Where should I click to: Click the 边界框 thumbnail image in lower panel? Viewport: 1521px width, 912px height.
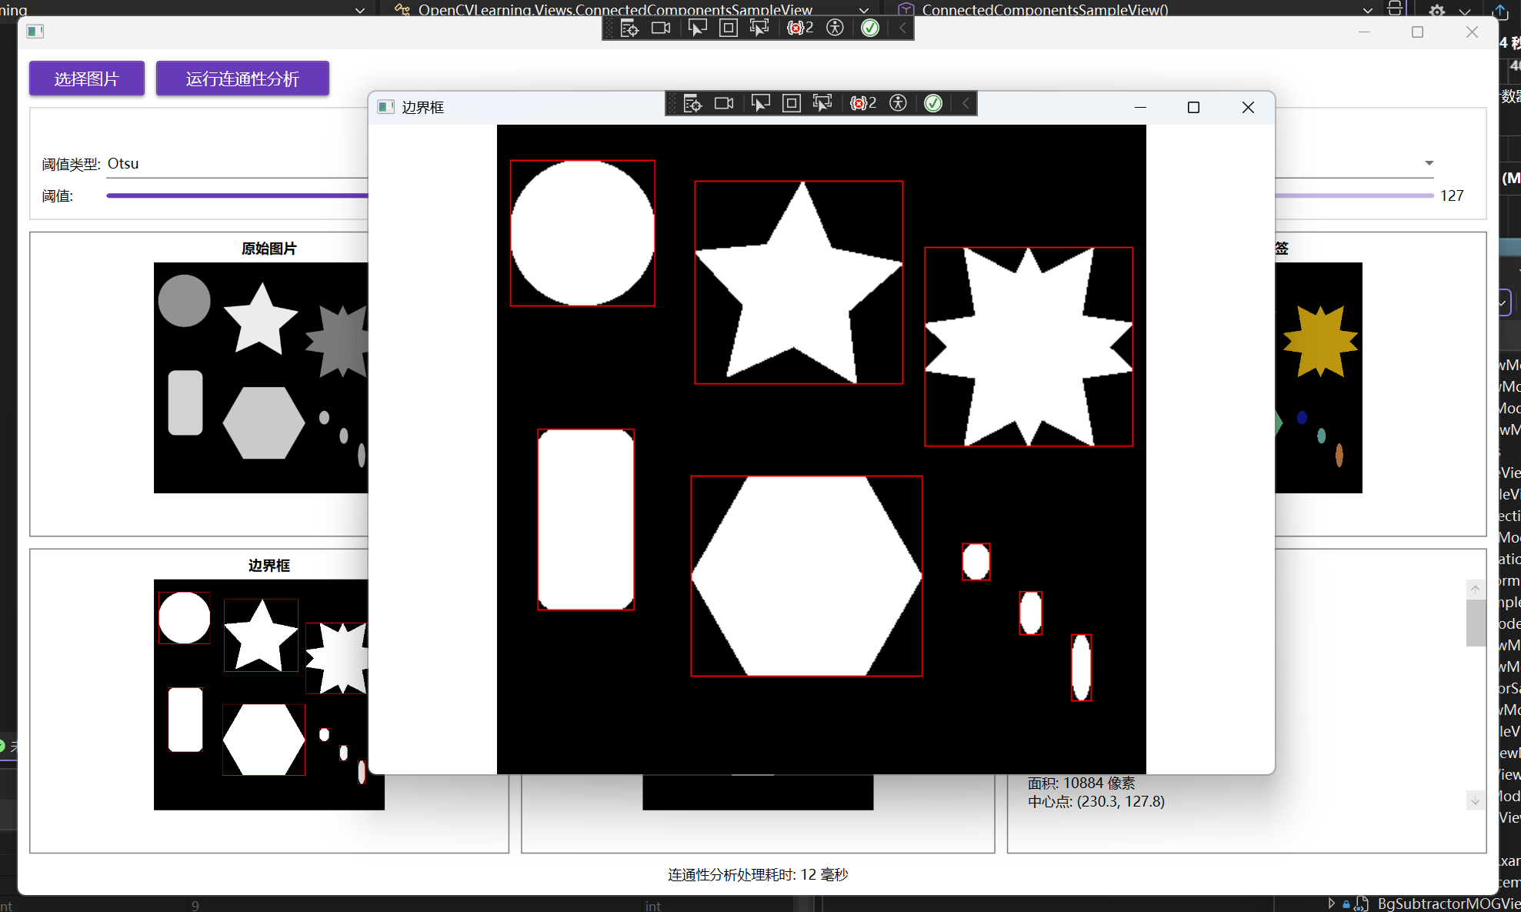coord(262,693)
